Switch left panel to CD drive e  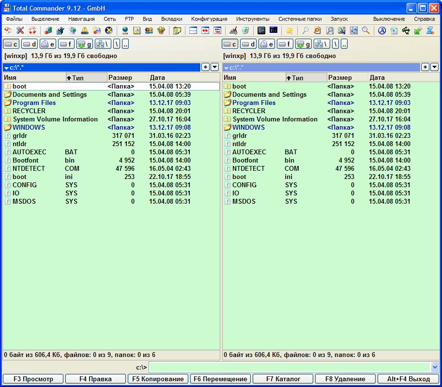tap(48, 44)
